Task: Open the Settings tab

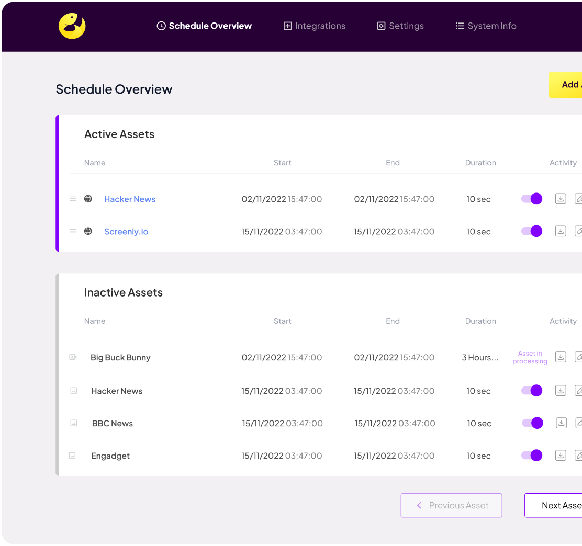Action: [400, 26]
